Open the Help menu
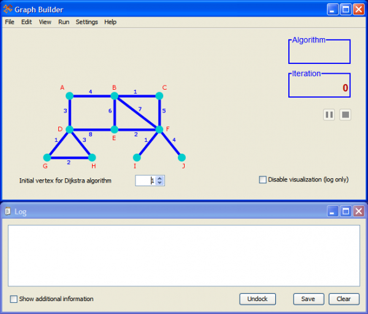 pyautogui.click(x=110, y=22)
